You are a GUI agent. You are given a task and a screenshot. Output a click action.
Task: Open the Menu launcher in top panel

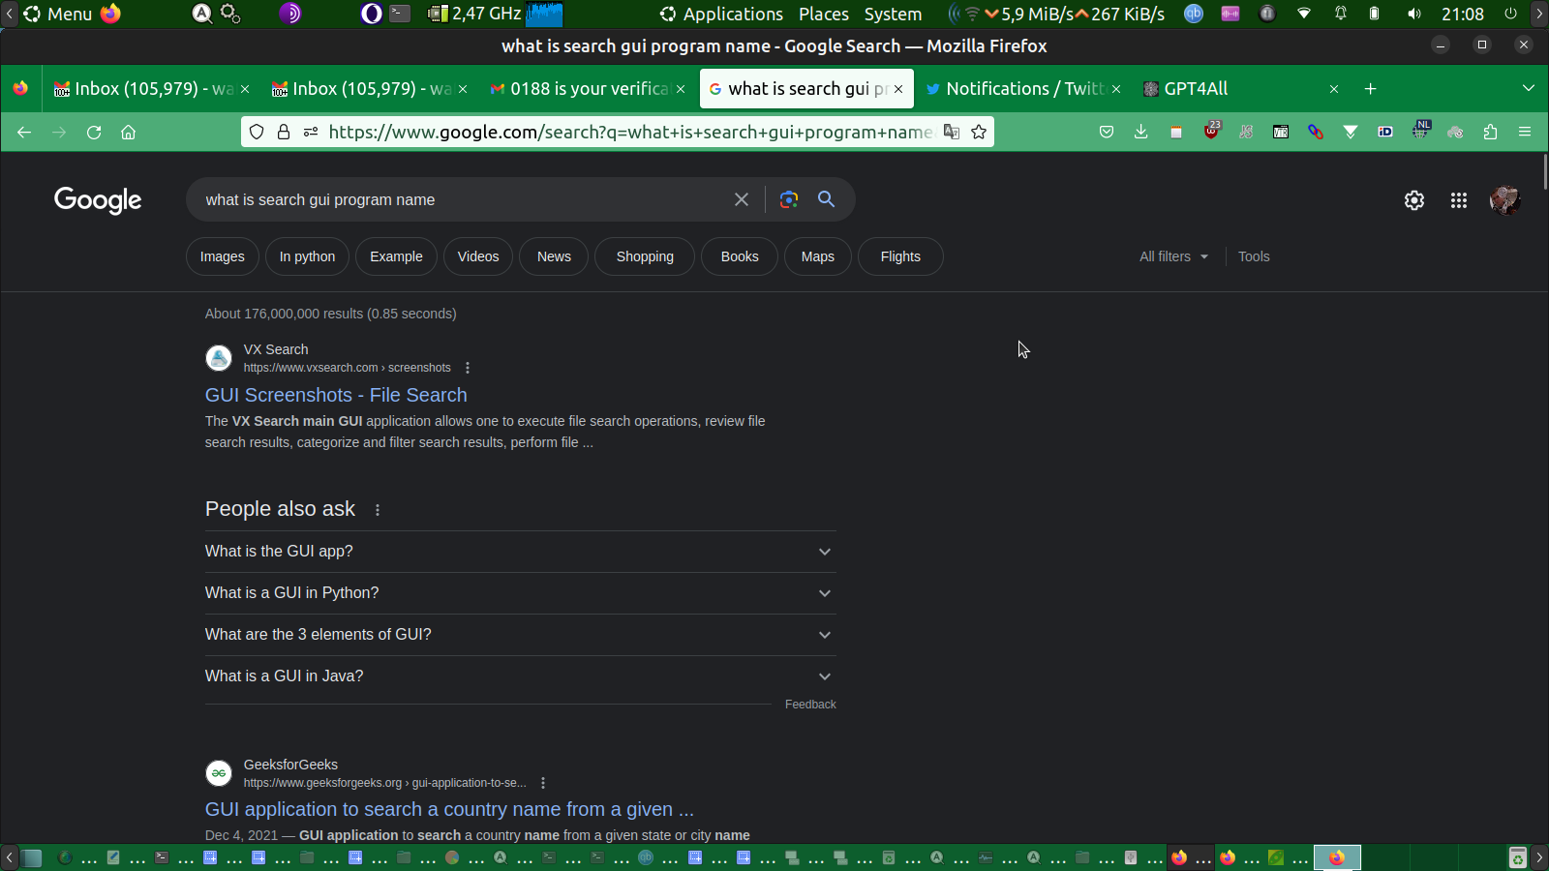(x=58, y=14)
